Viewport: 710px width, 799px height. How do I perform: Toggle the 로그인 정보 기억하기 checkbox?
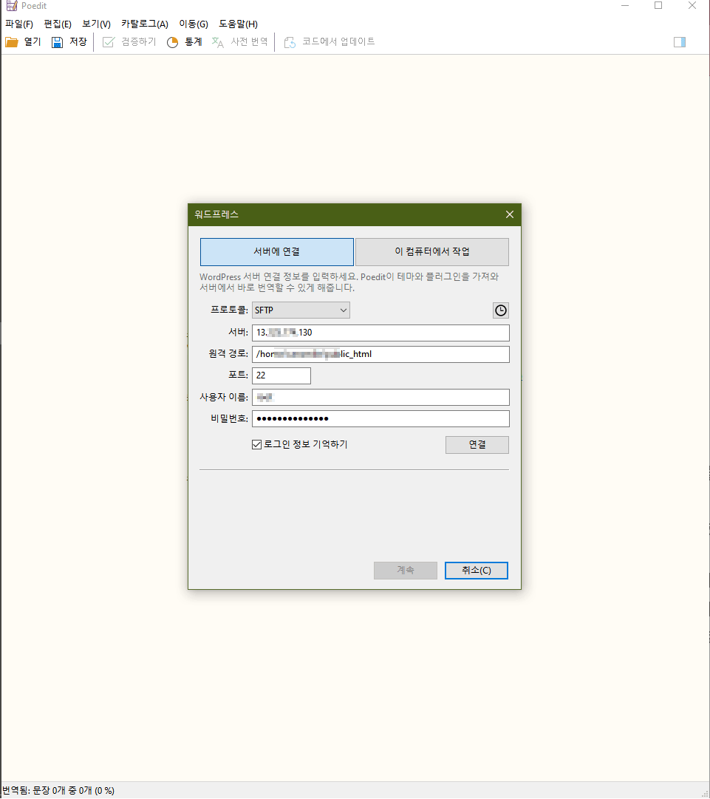pos(257,444)
